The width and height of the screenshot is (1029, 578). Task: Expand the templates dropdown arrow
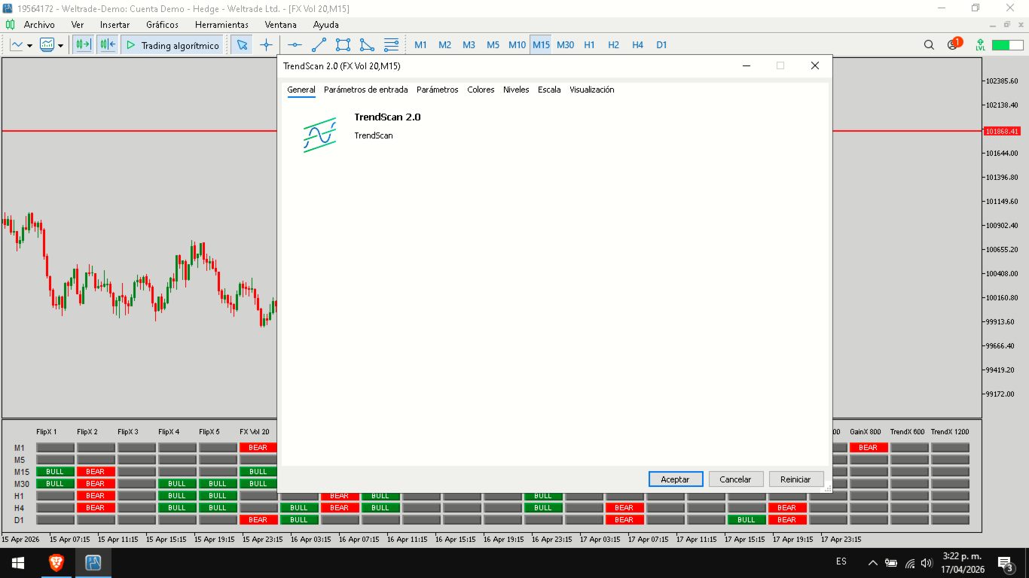pos(60,45)
